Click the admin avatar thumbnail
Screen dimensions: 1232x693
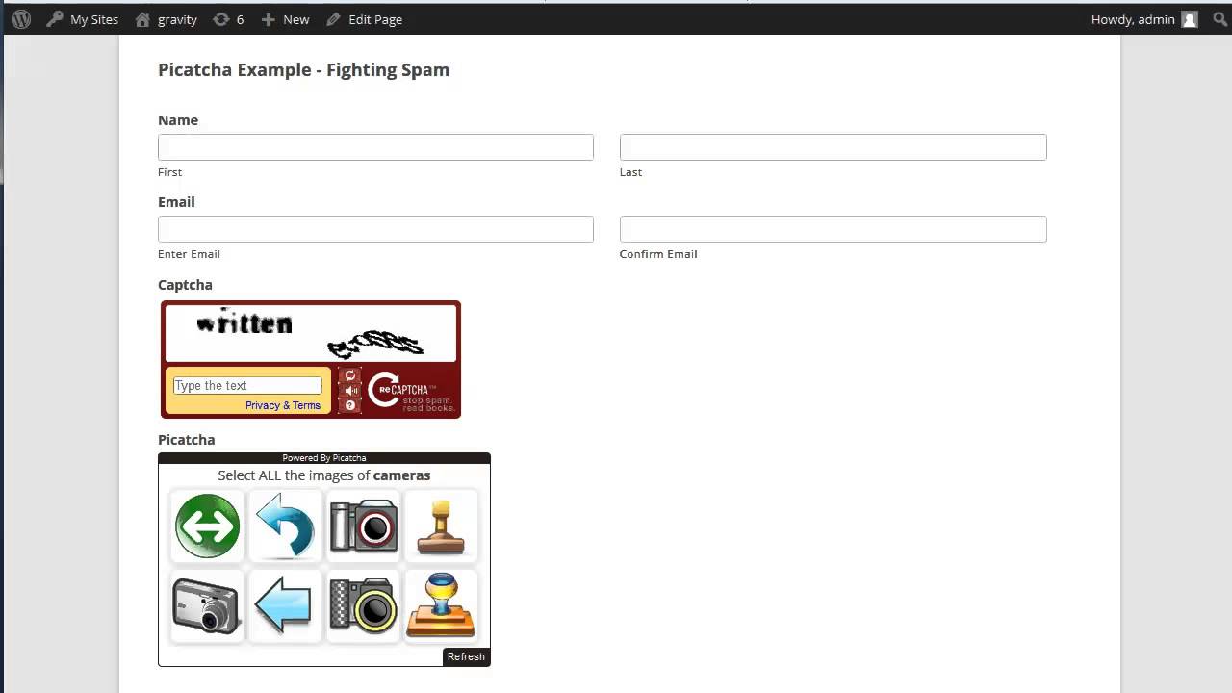pos(1190,19)
